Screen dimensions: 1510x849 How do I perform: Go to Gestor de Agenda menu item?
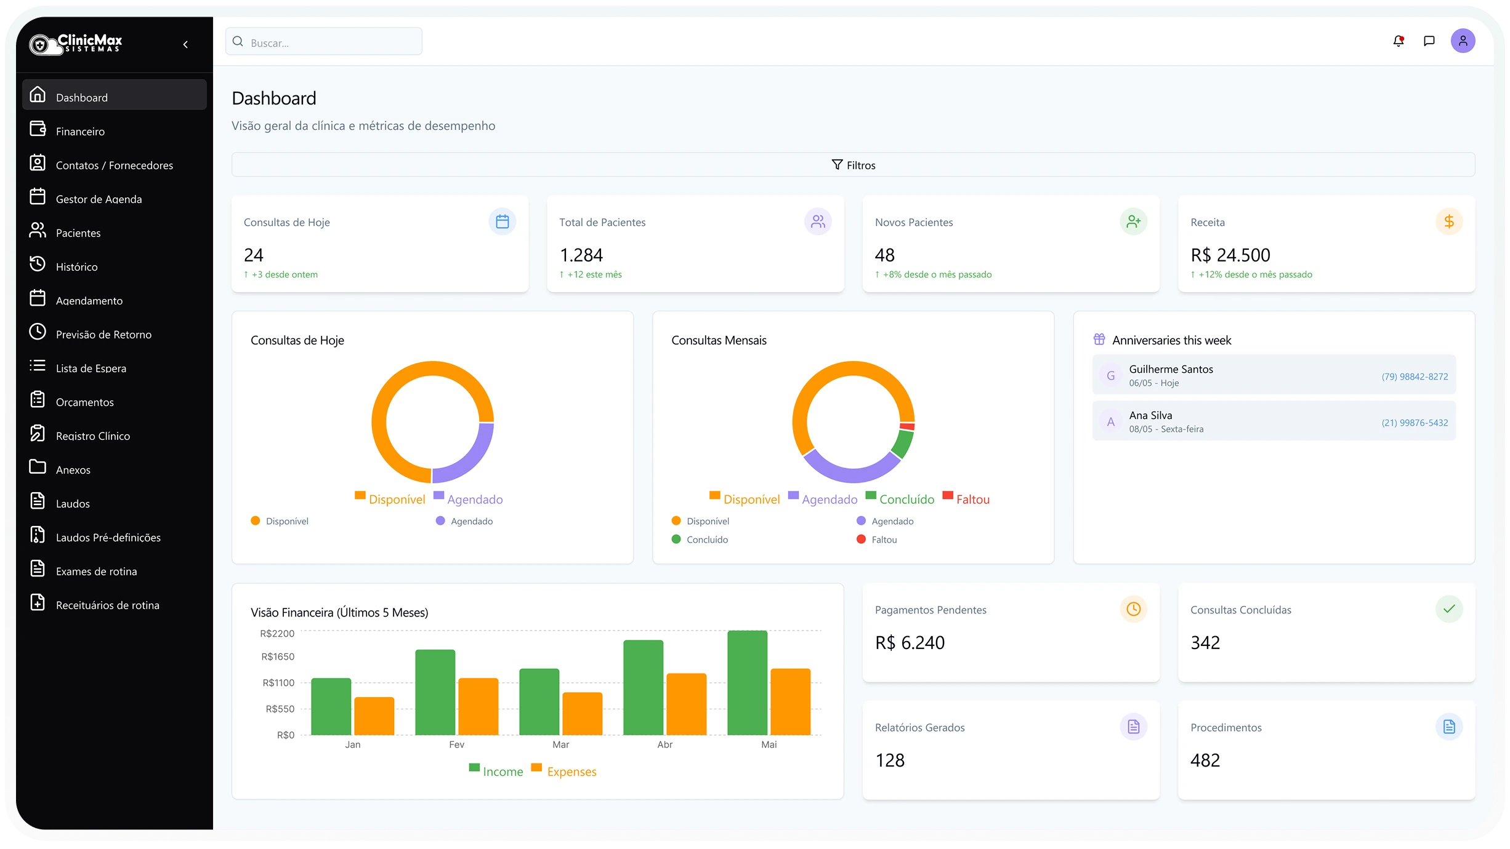[99, 199]
